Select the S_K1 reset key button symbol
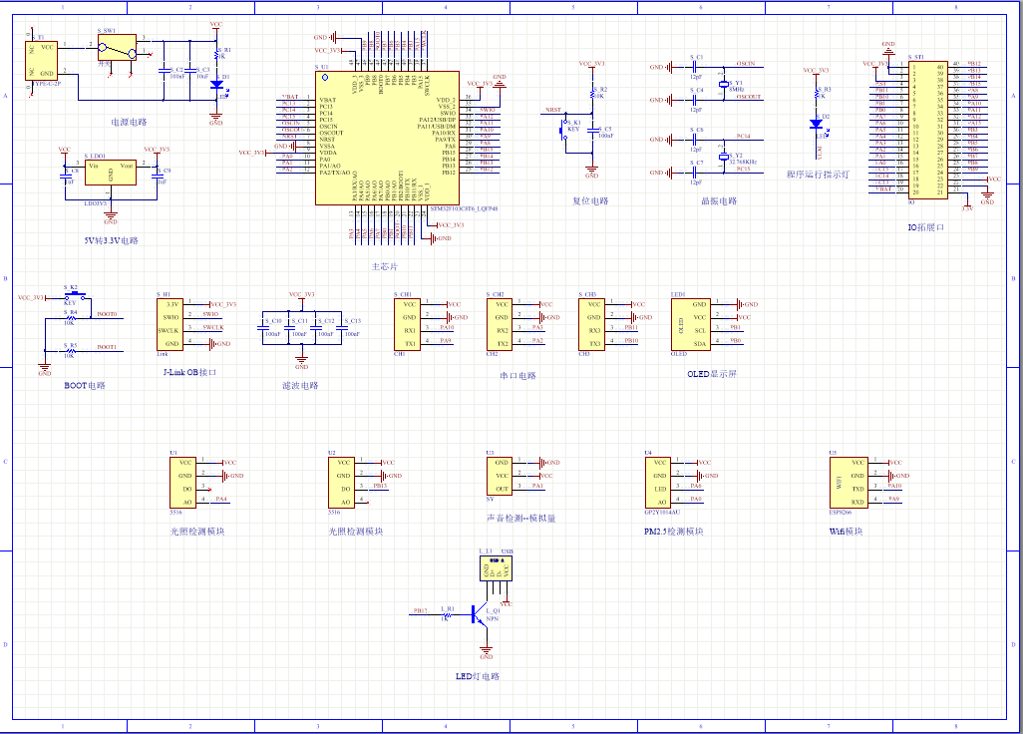 pos(564,130)
